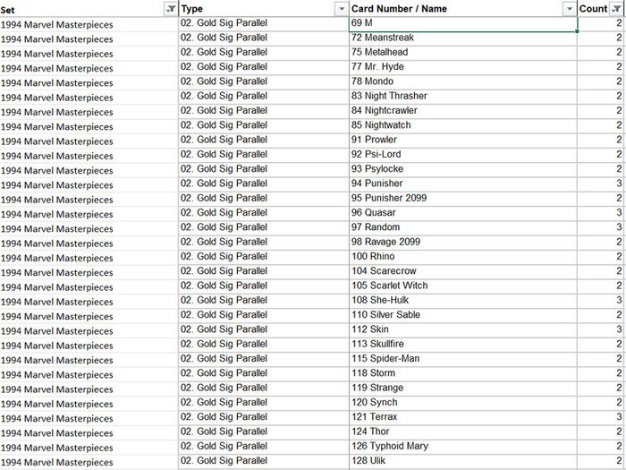Viewport: 626px width, 470px height.
Task: Select the 110 Silver Sable cell
Action: coord(463,315)
